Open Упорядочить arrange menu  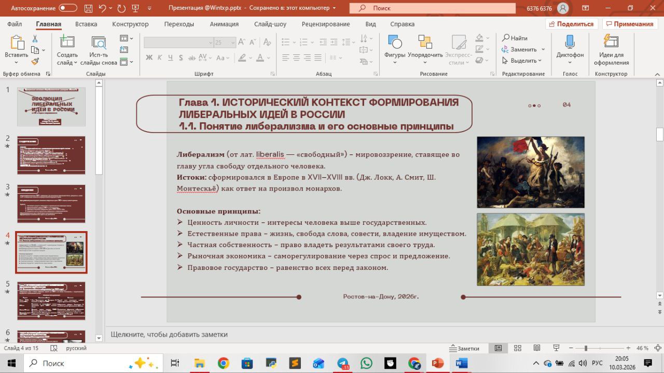click(x=425, y=50)
